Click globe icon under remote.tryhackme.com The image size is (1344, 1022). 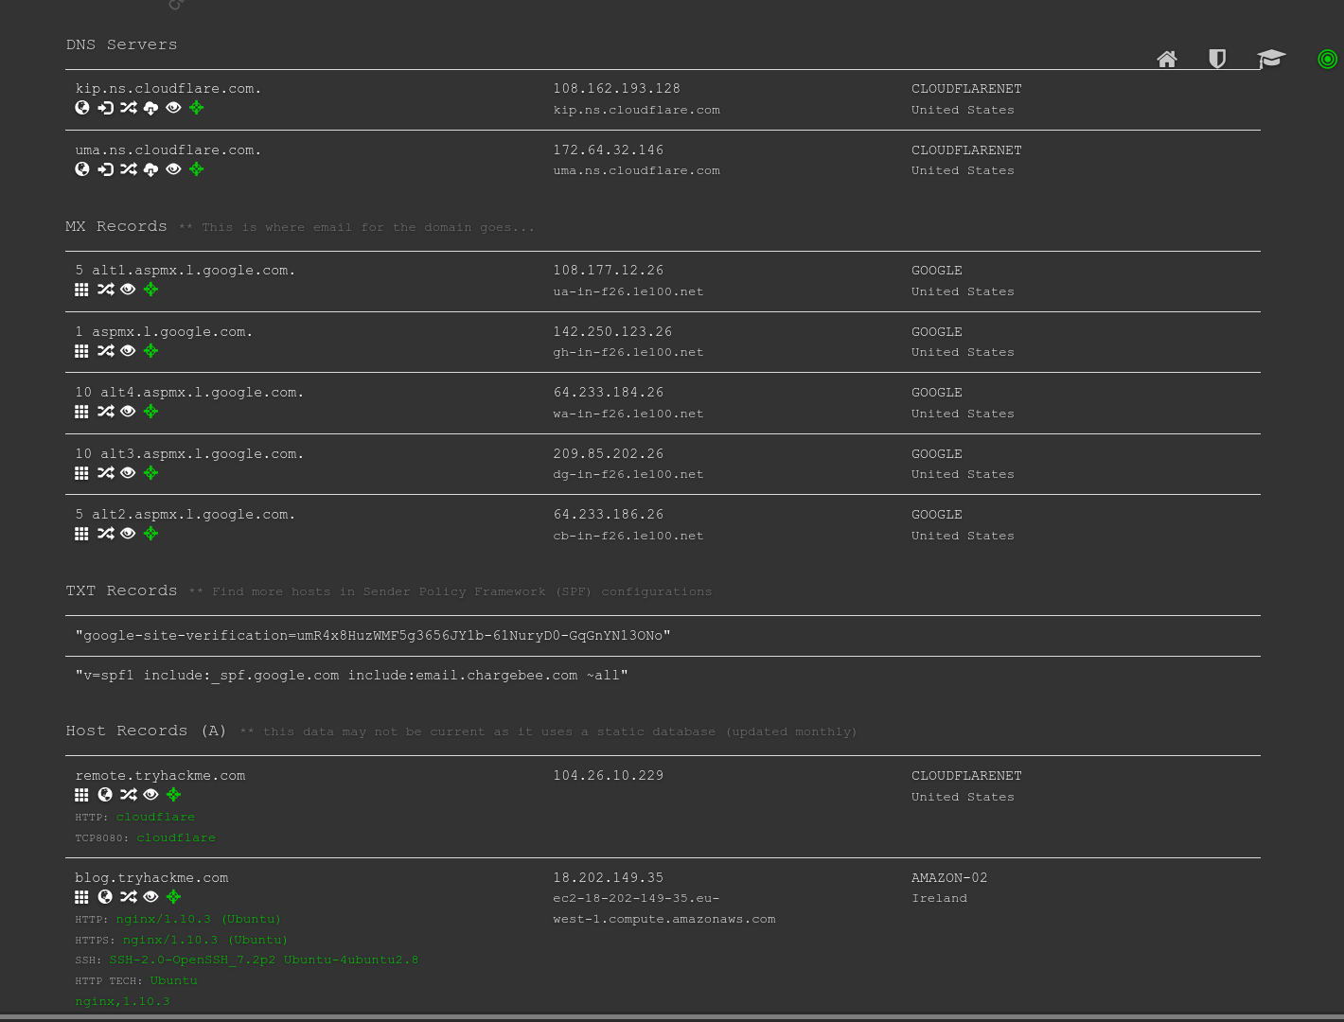click(105, 795)
